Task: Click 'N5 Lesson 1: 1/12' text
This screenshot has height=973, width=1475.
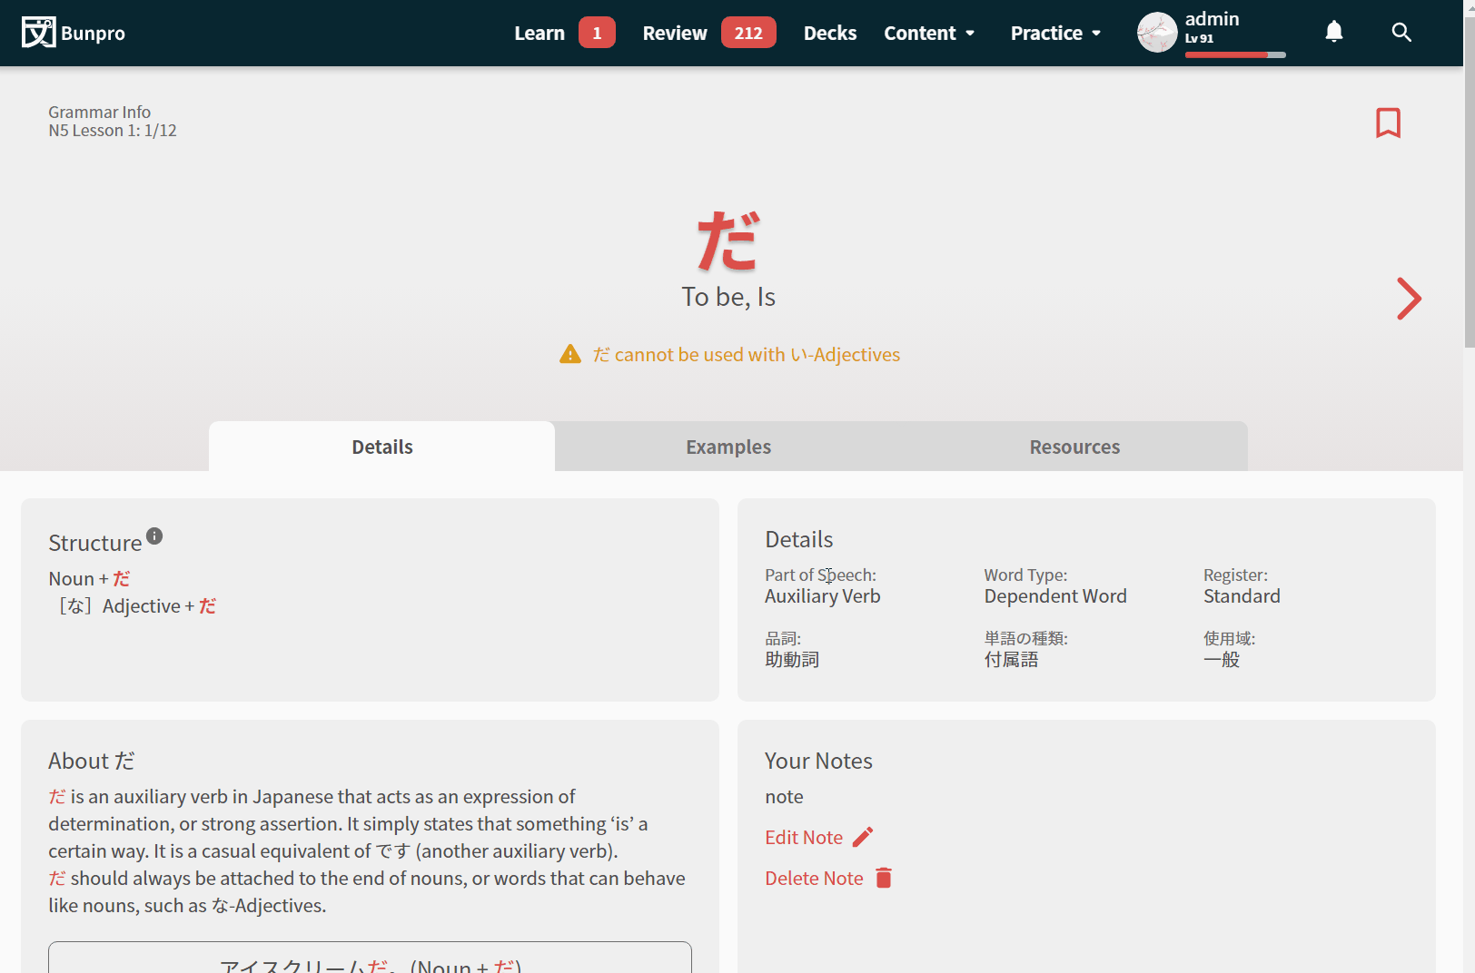Action: tap(113, 131)
